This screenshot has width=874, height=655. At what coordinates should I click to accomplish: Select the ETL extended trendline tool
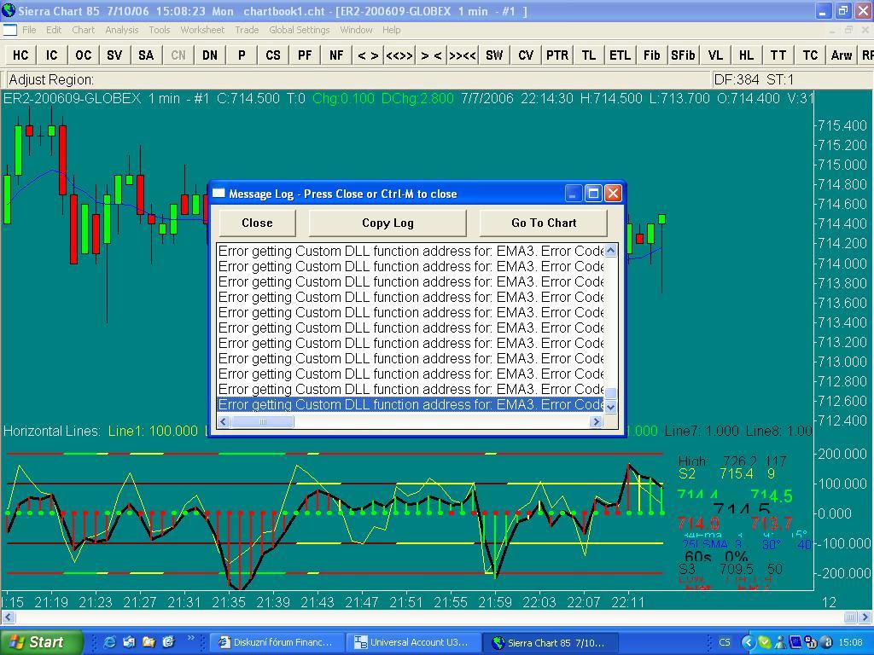620,55
